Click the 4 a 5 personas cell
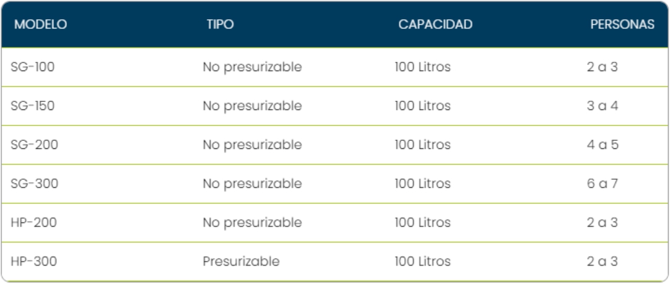Viewport: 670px width, 283px height. [x=602, y=145]
